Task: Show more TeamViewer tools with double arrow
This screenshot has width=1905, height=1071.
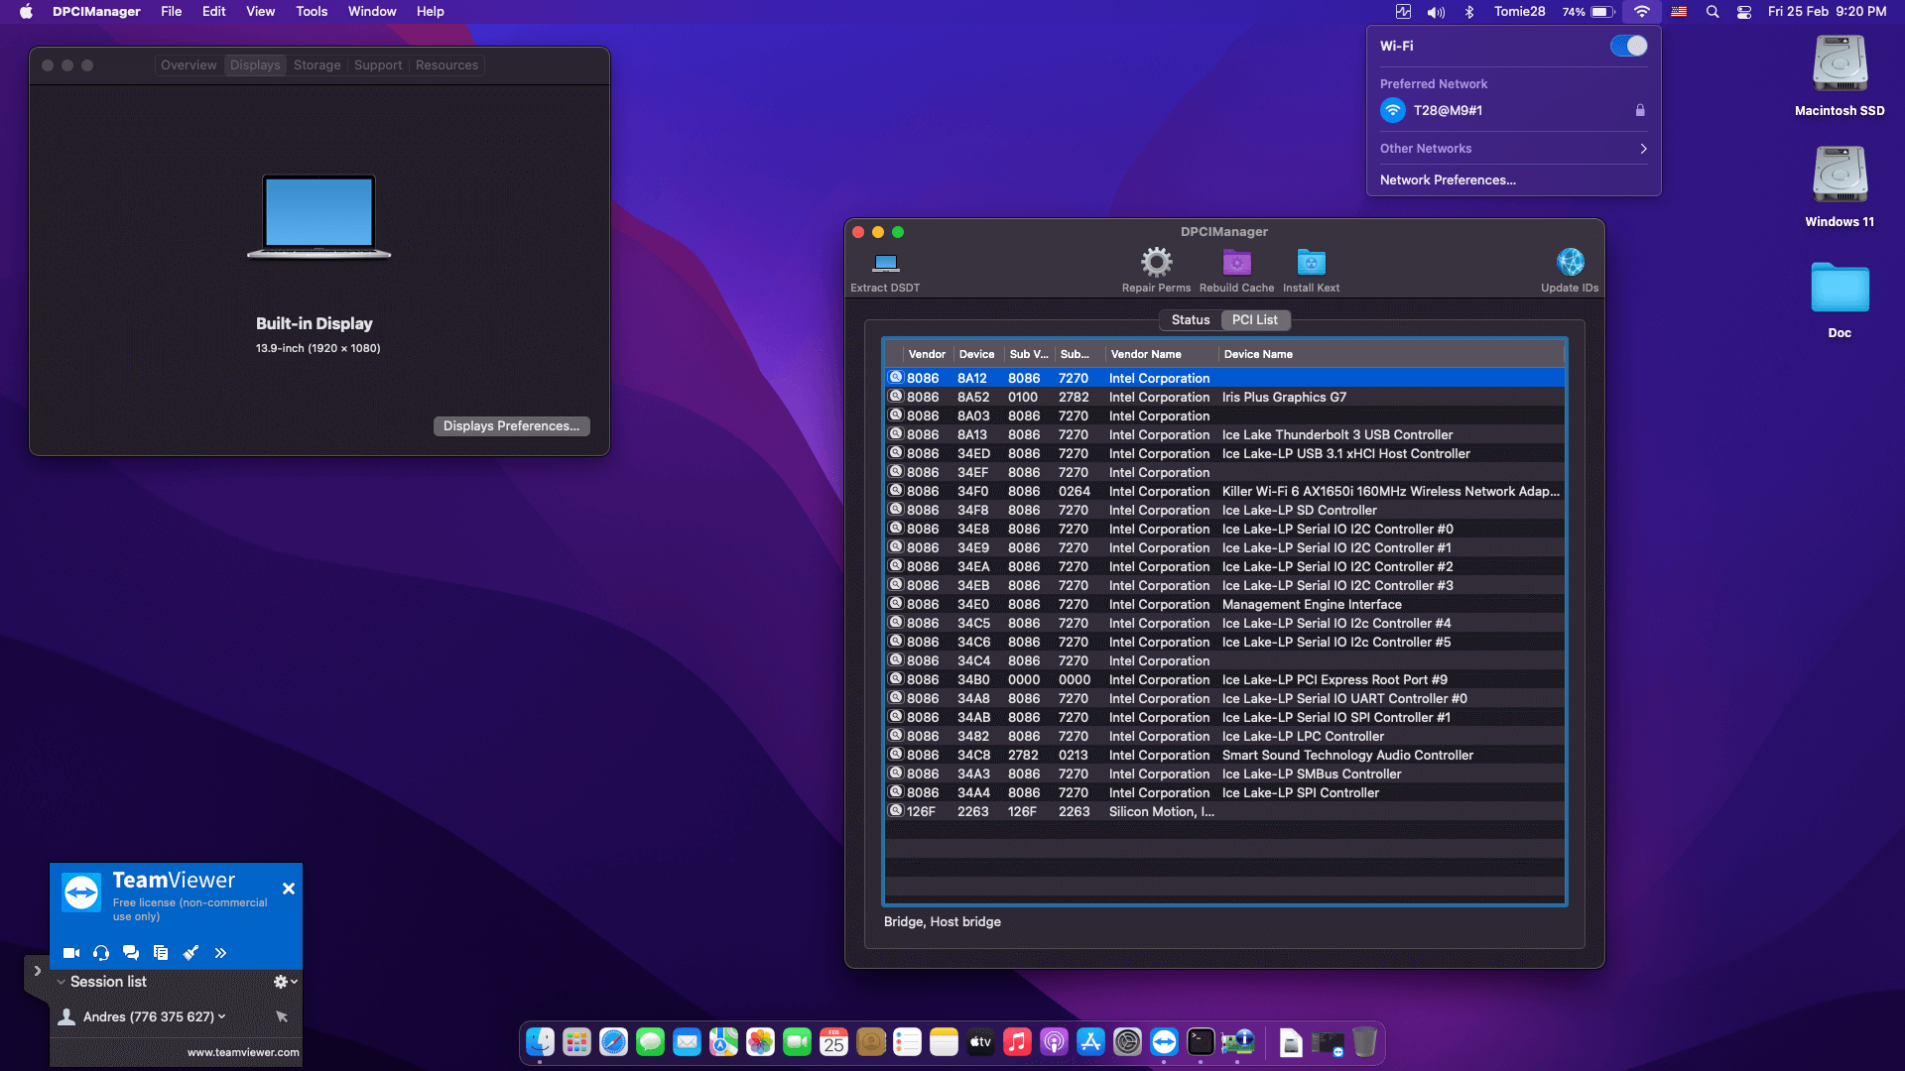Action: [220, 953]
